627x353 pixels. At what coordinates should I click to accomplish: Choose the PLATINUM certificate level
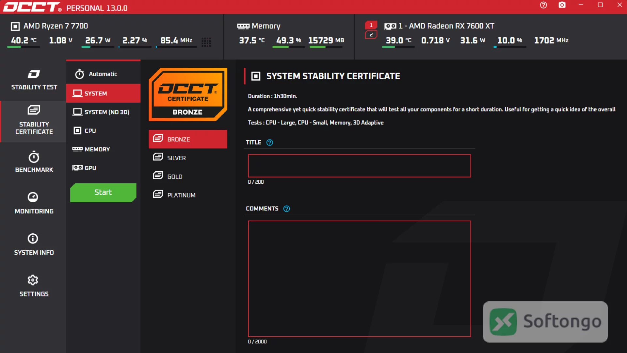click(188, 195)
